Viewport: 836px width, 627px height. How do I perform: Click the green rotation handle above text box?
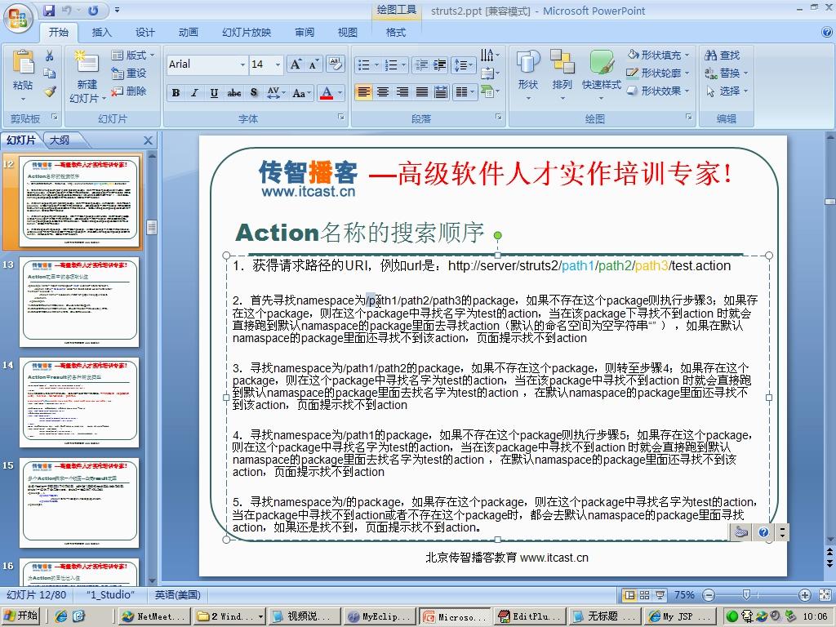[497, 235]
